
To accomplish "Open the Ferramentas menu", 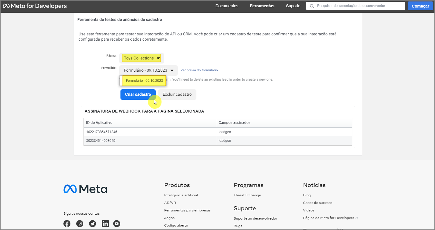I will (262, 6).
